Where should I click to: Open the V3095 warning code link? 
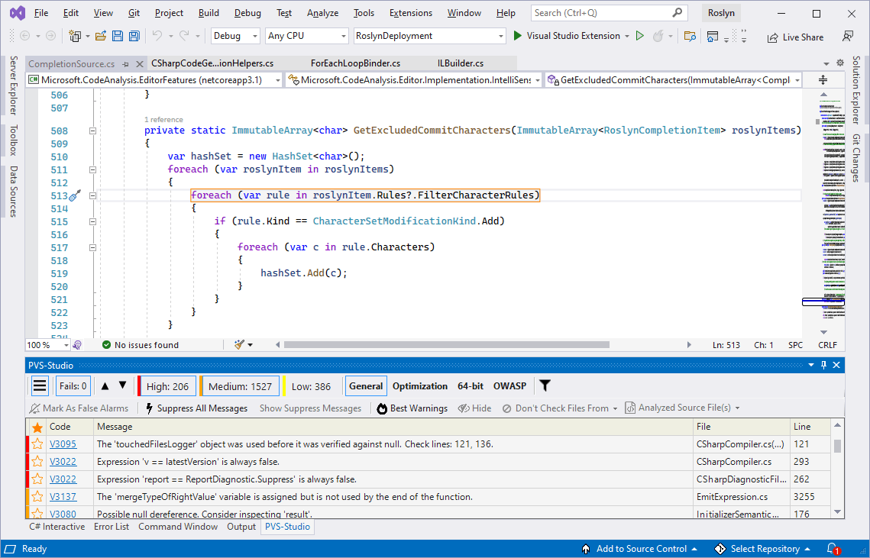pyautogui.click(x=63, y=444)
